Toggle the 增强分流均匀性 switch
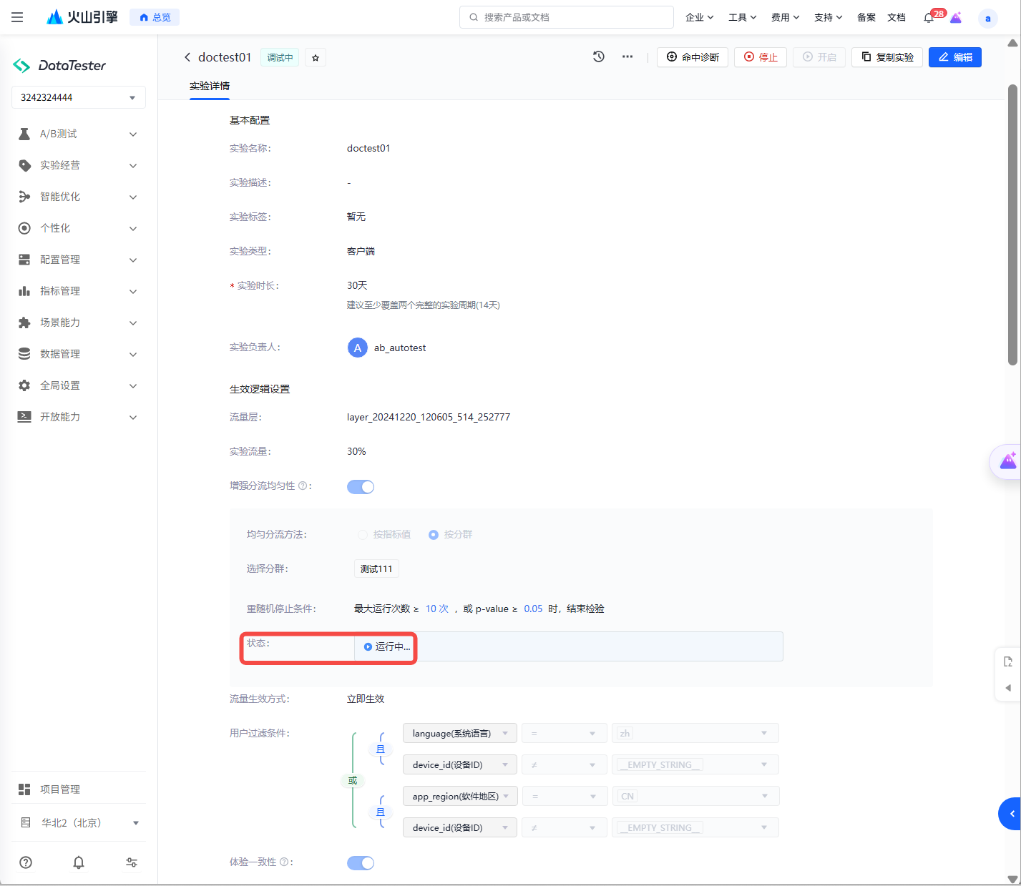 [x=361, y=487]
